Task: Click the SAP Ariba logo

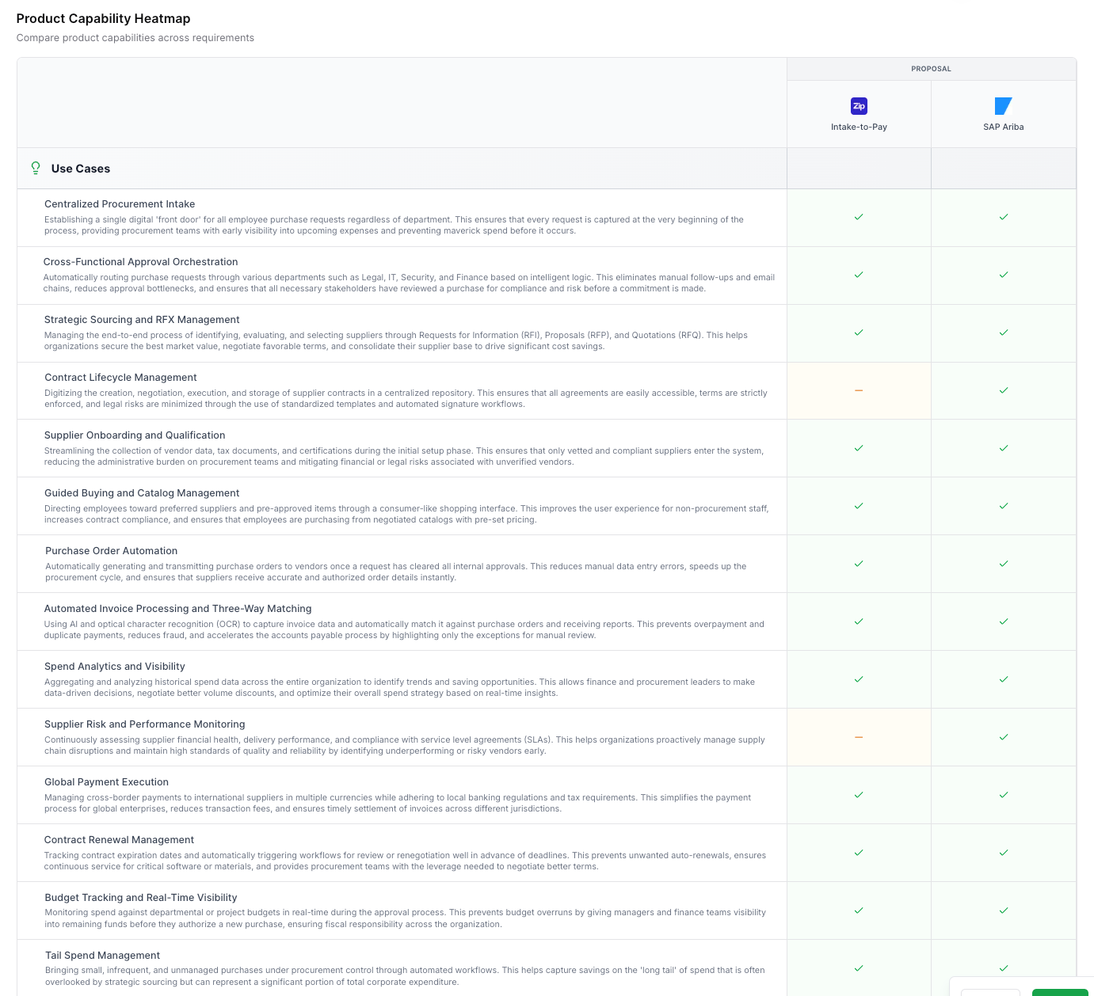Action: pyautogui.click(x=1003, y=106)
